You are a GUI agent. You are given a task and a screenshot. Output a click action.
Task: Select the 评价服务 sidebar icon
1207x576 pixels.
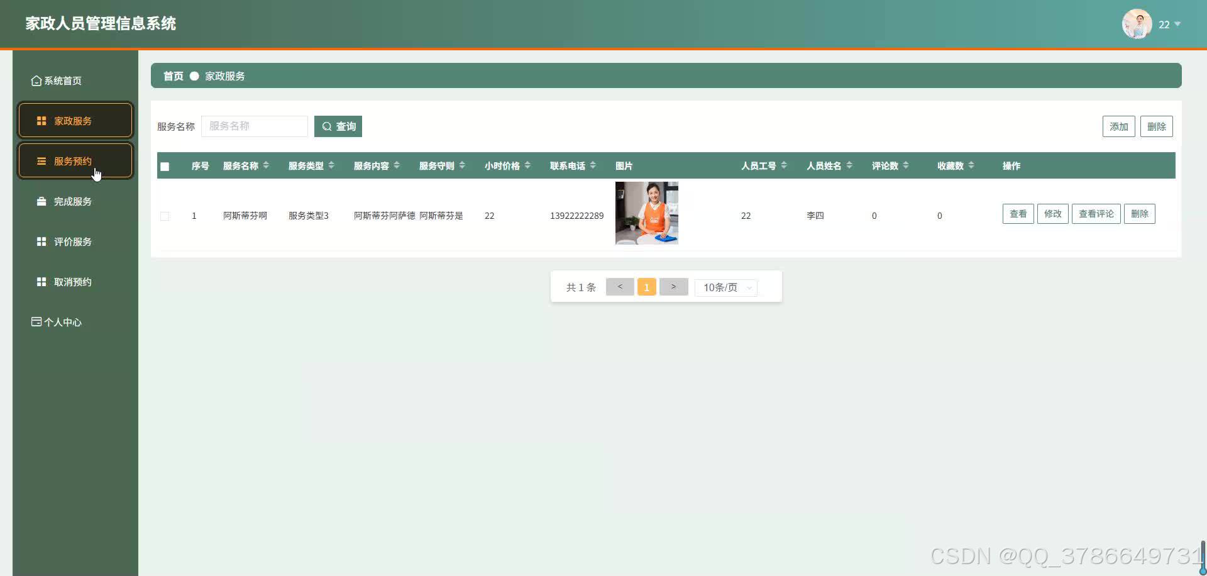pos(41,241)
